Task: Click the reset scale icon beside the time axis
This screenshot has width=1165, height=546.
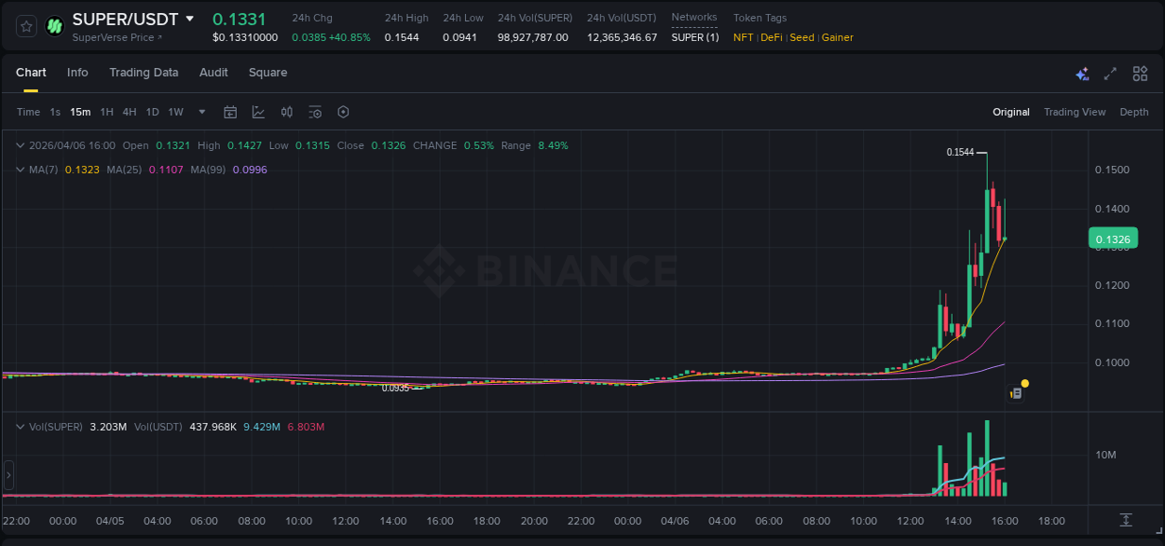Action: (x=1126, y=519)
